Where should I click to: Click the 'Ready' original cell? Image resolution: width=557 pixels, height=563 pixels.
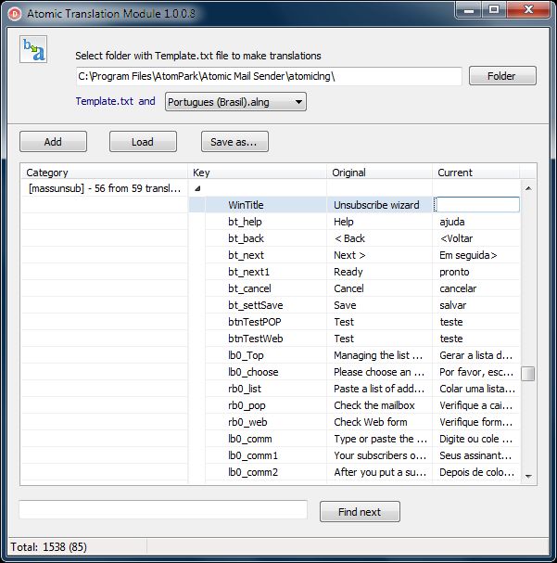click(x=379, y=272)
